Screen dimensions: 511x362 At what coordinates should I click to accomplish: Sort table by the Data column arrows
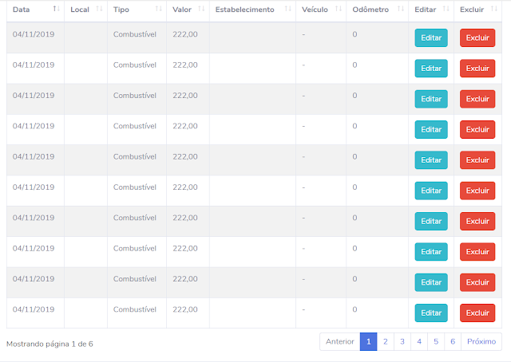[x=57, y=9]
